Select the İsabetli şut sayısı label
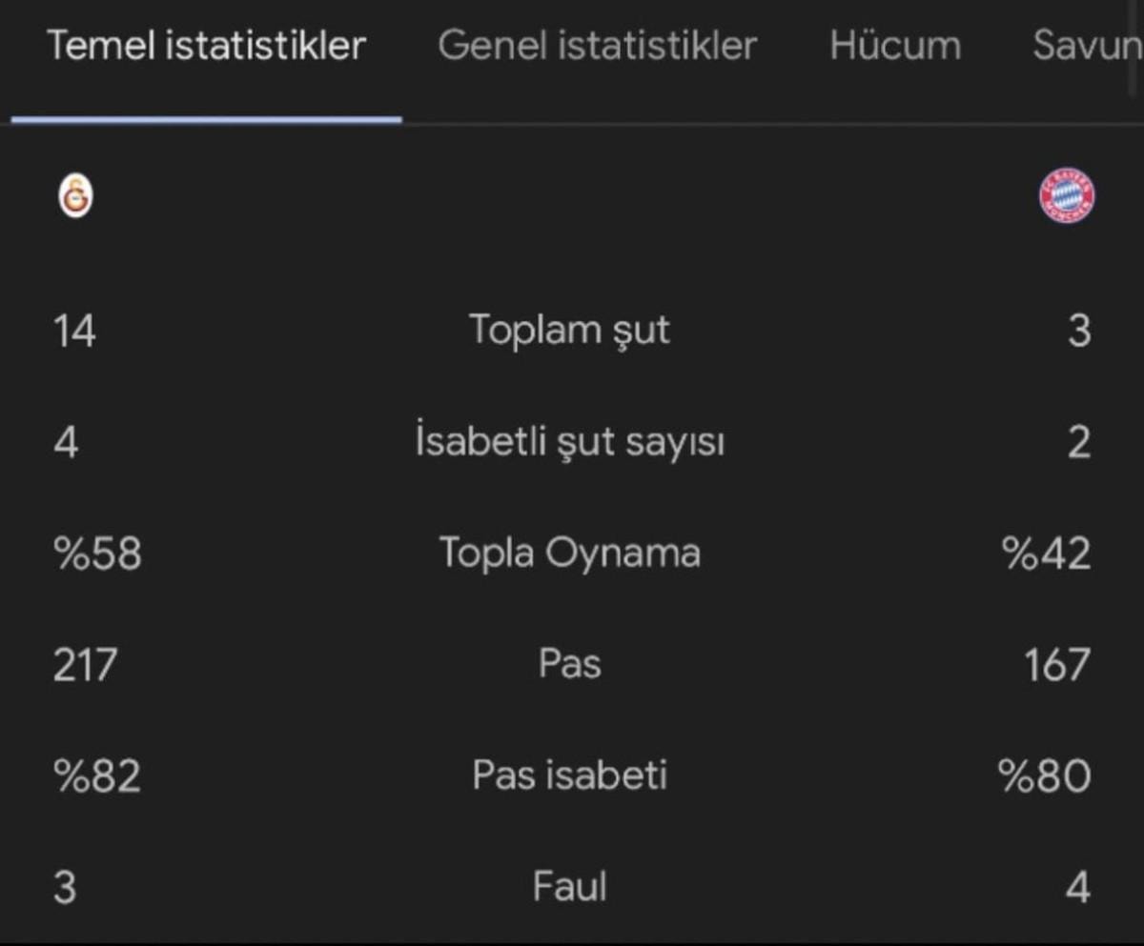Viewport: 1144px width, 946px height. click(569, 442)
